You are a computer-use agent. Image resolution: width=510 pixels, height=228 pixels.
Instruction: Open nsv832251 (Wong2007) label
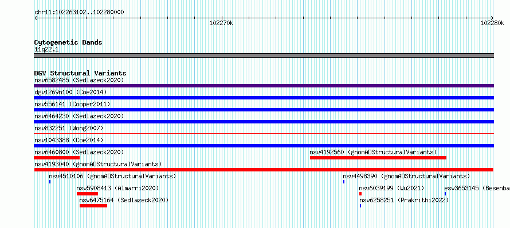pyautogui.click(x=69, y=128)
